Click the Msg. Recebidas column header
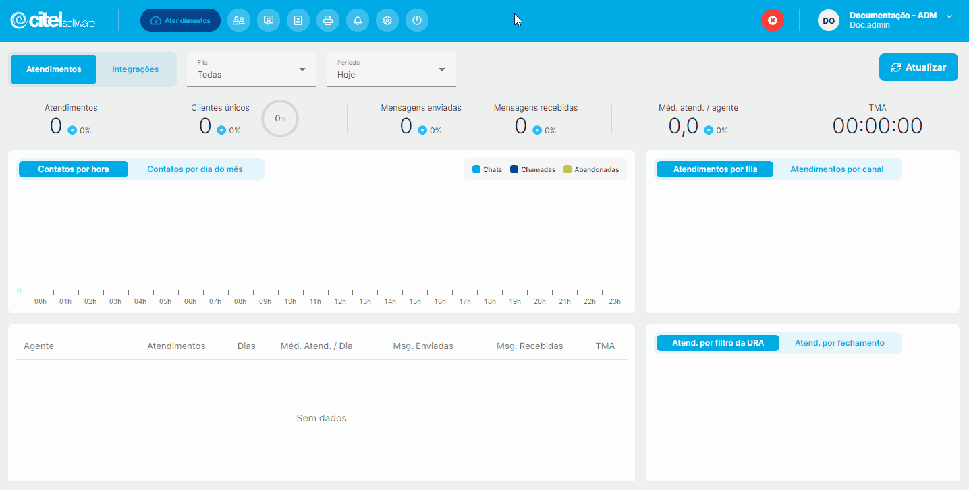This screenshot has height=490, width=969. pos(530,346)
